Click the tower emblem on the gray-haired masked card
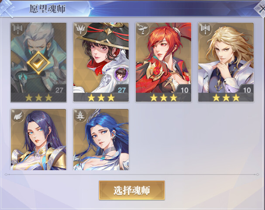The width and height of the screenshot is (265, 210). pos(17,29)
